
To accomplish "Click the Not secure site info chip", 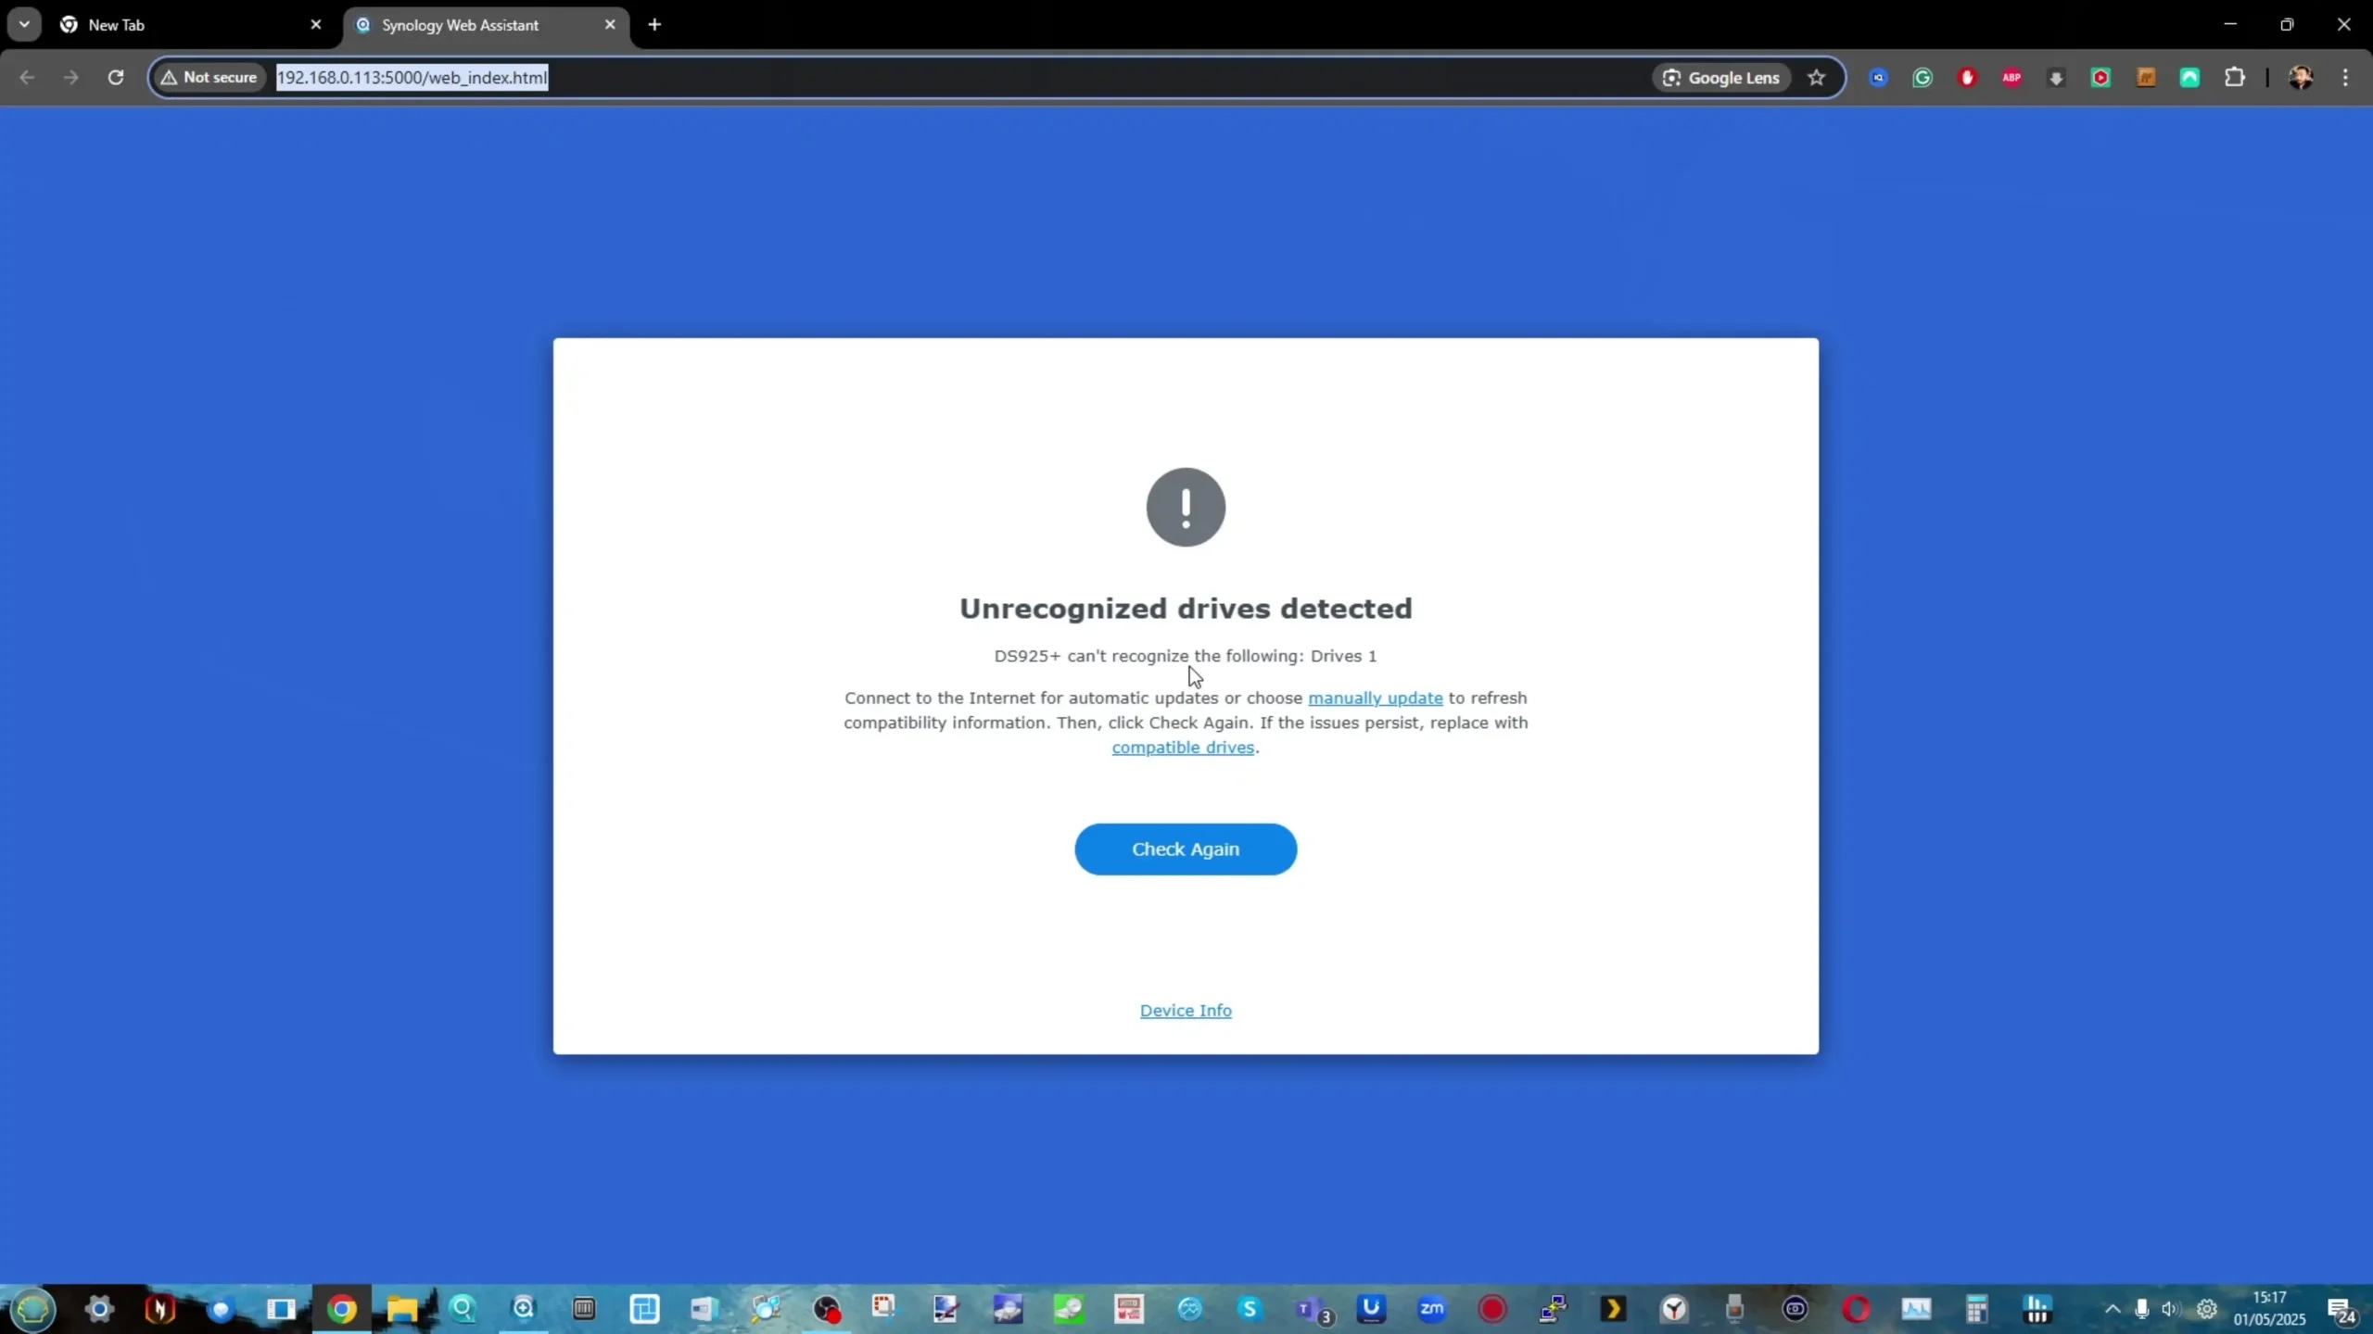I will click(209, 77).
